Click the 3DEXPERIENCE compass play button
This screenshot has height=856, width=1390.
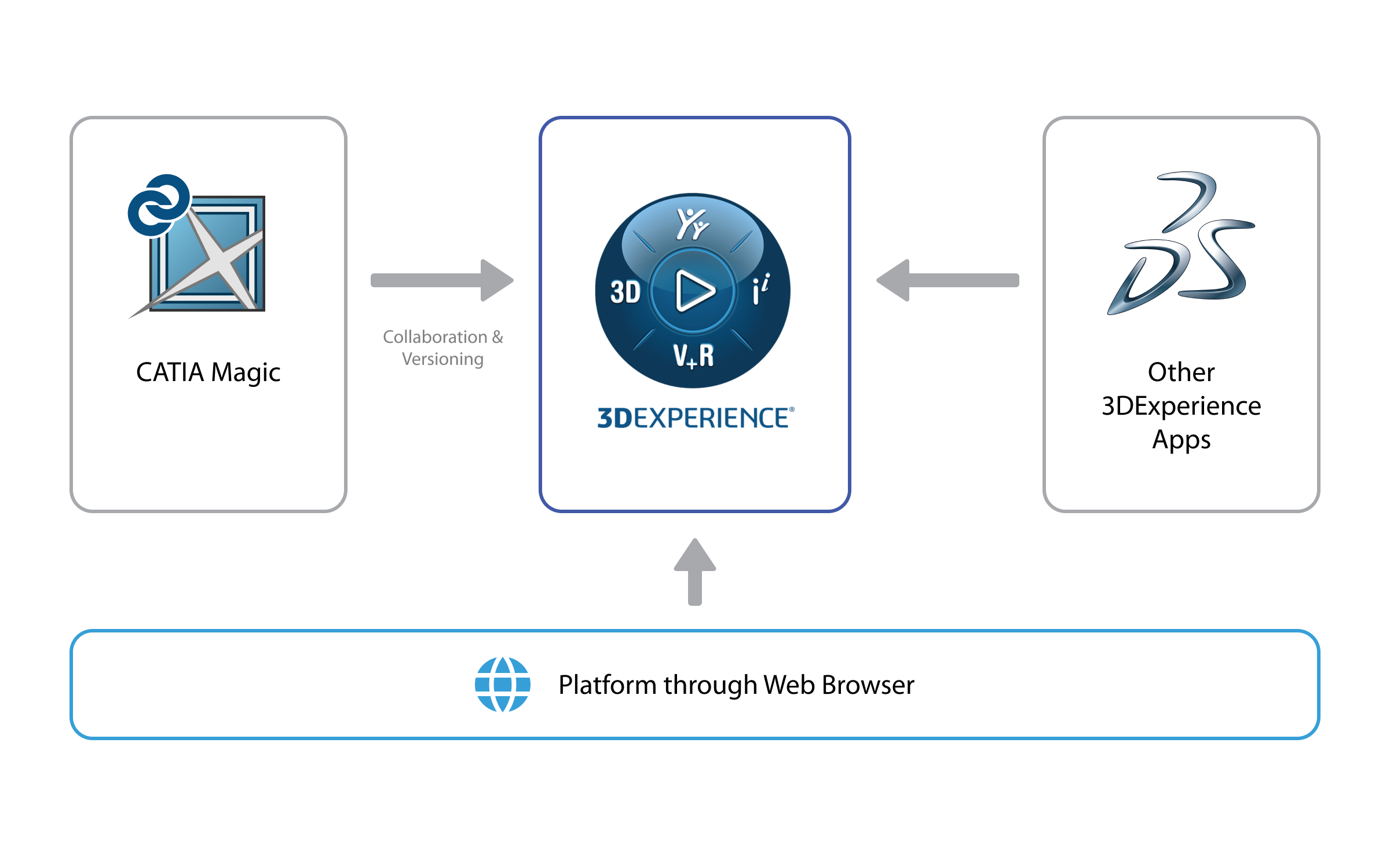[693, 291]
